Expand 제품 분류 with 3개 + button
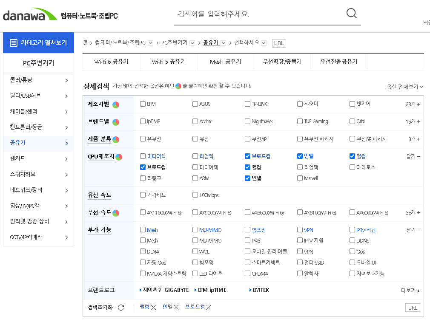The image size is (430, 322). (x=414, y=139)
